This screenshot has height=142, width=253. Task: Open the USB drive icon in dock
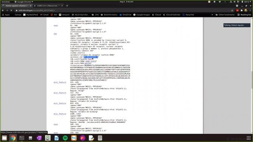coord(100,138)
